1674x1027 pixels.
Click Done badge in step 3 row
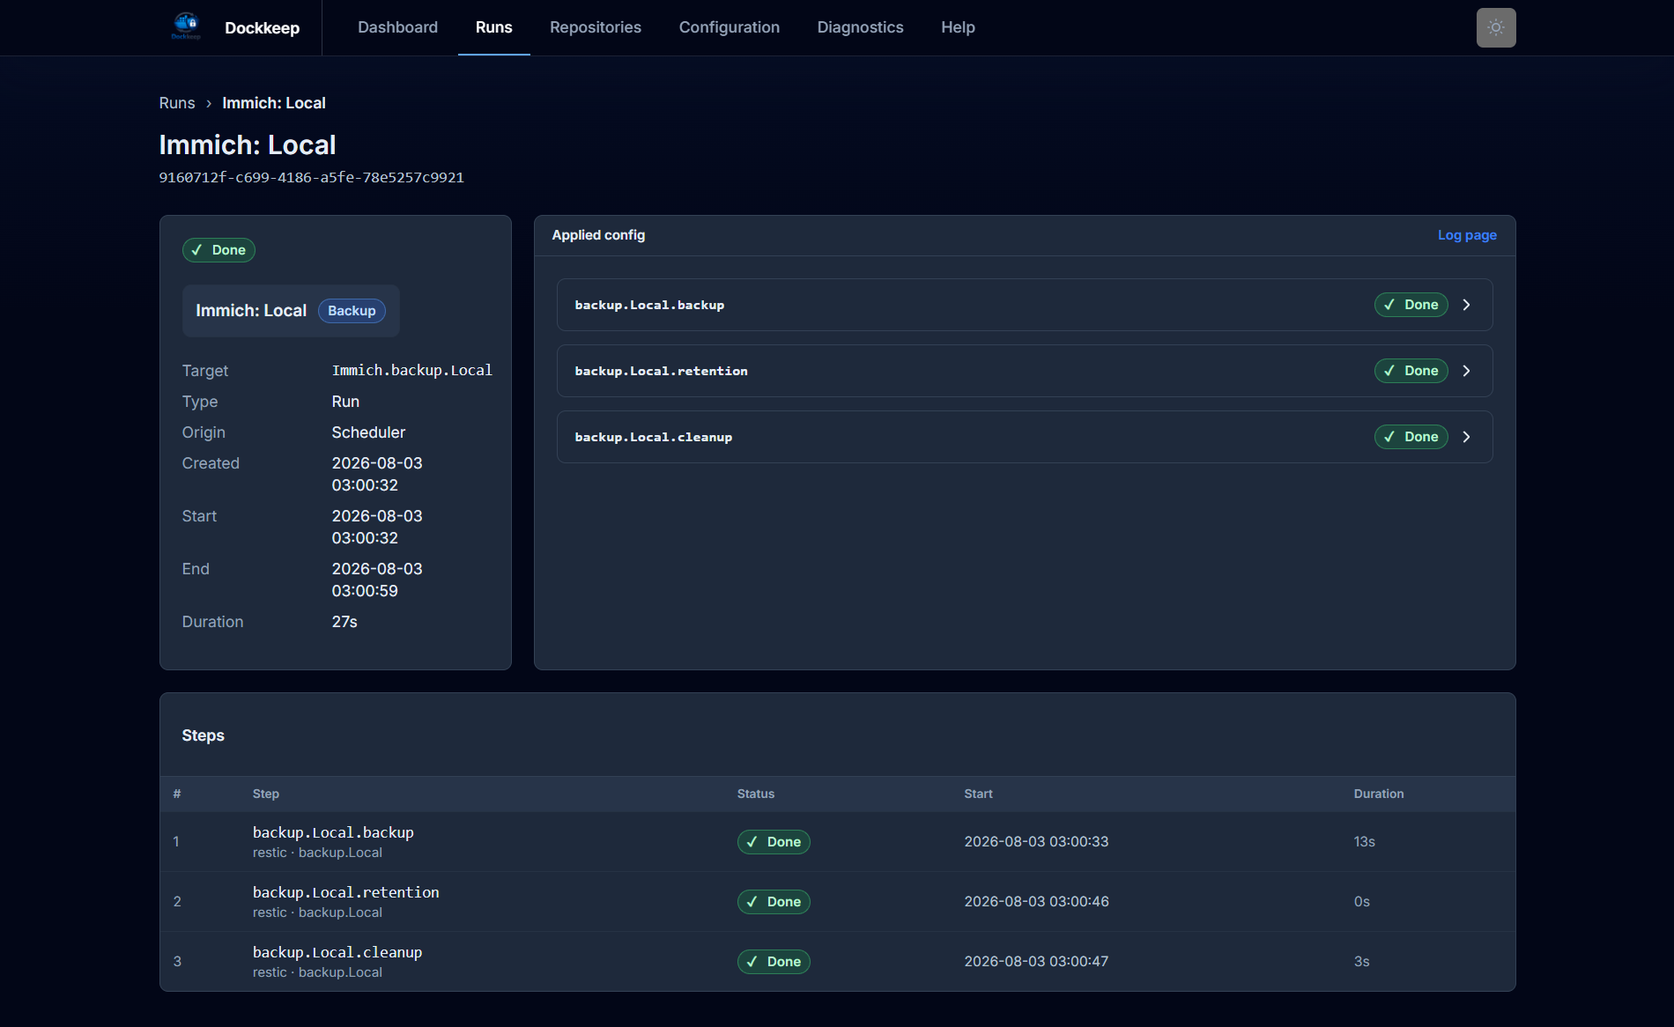pyautogui.click(x=774, y=962)
